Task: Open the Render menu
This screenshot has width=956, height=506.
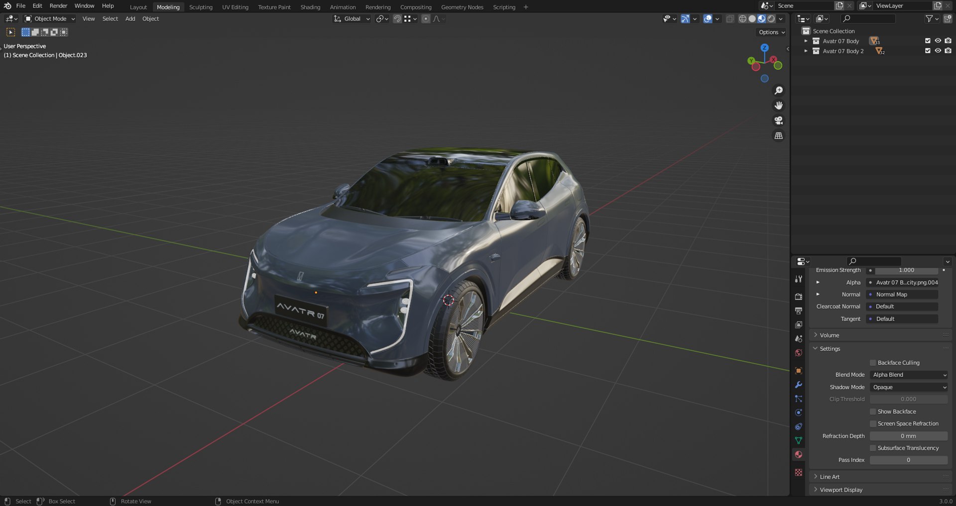Action: tap(58, 6)
